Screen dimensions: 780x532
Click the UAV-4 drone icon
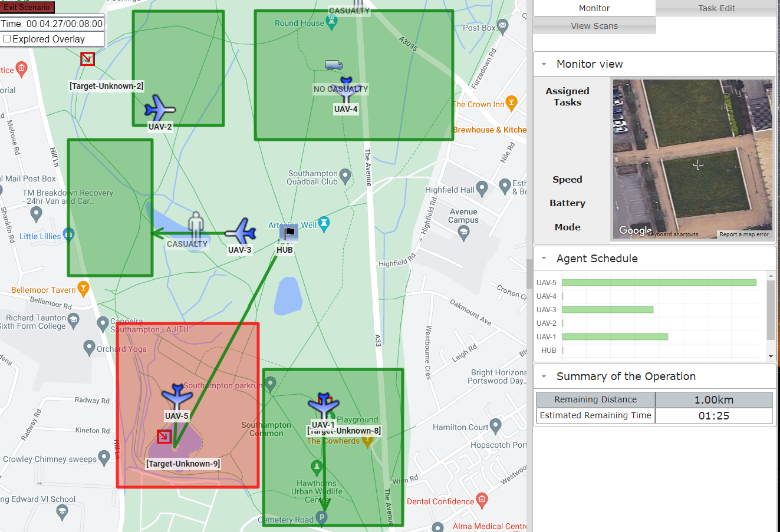tap(346, 89)
